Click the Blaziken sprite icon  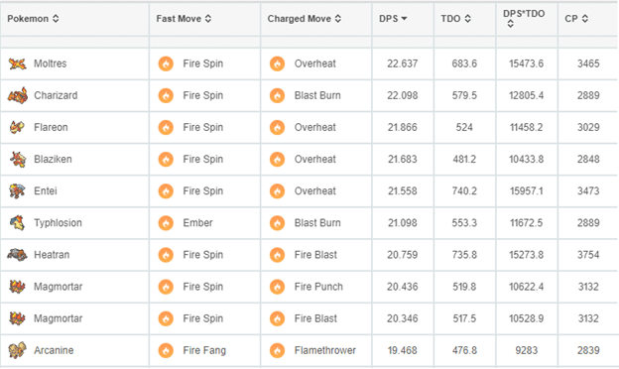(x=18, y=159)
